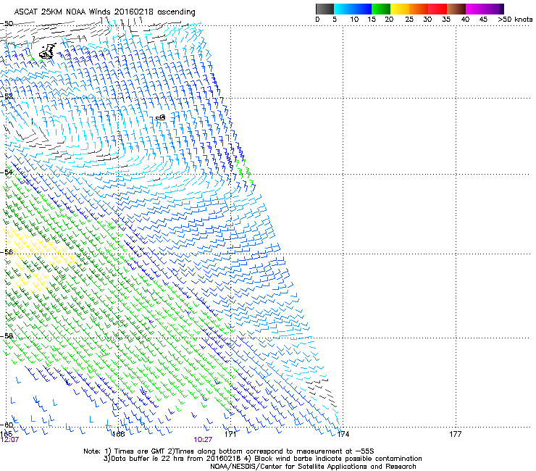
Task: Click the NOAA/NESDIS credit line
Action: pyautogui.click(x=313, y=467)
